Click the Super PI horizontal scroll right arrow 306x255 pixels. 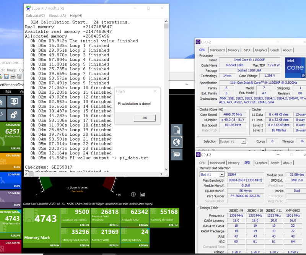tap(161, 174)
